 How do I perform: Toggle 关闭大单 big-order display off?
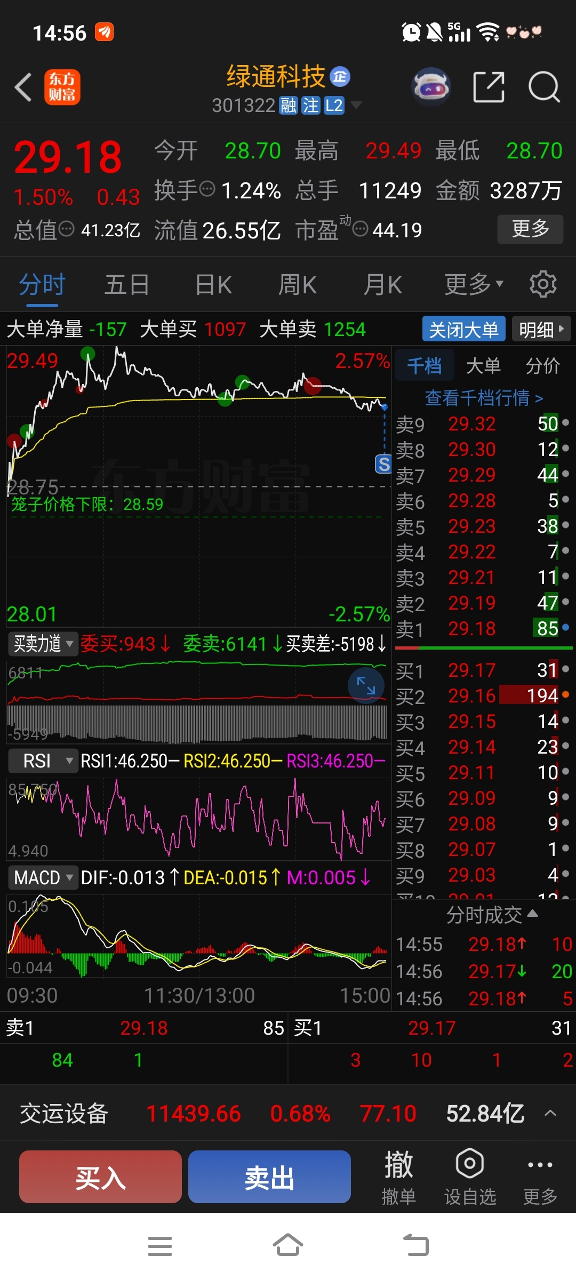click(463, 329)
